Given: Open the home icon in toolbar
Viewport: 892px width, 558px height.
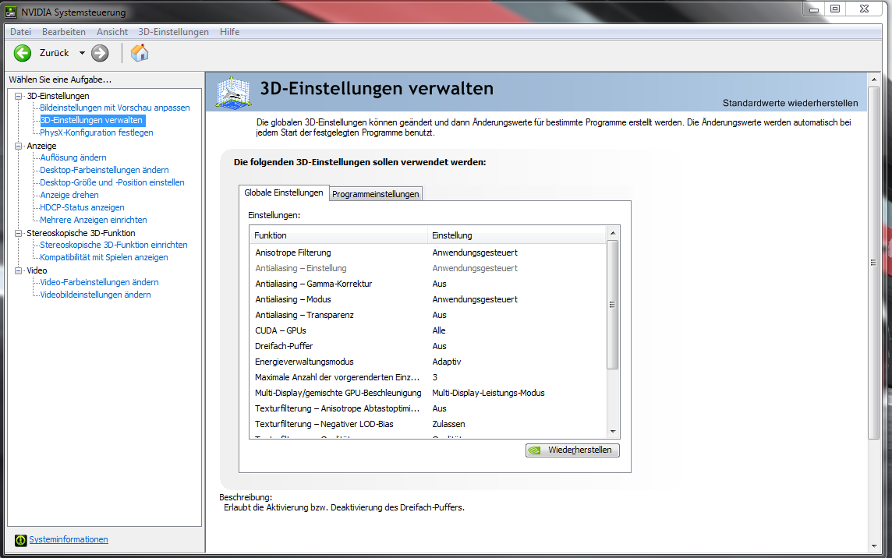Looking at the screenshot, I should pyautogui.click(x=140, y=53).
